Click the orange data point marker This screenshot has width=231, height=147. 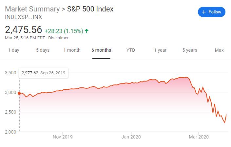(19, 93)
